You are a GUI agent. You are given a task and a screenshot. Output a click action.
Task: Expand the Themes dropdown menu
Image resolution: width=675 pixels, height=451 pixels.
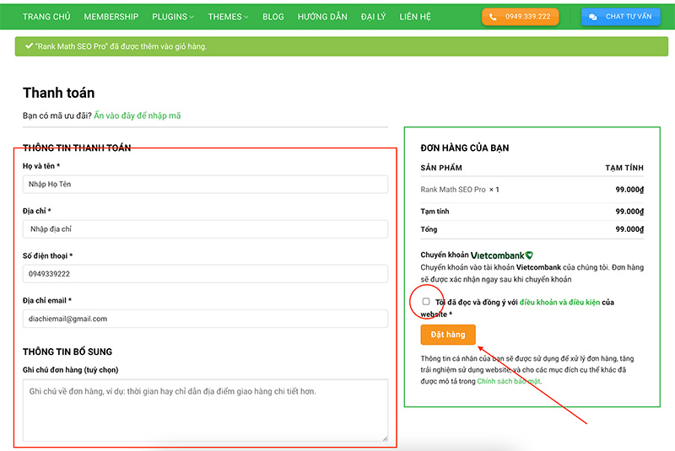[228, 16]
